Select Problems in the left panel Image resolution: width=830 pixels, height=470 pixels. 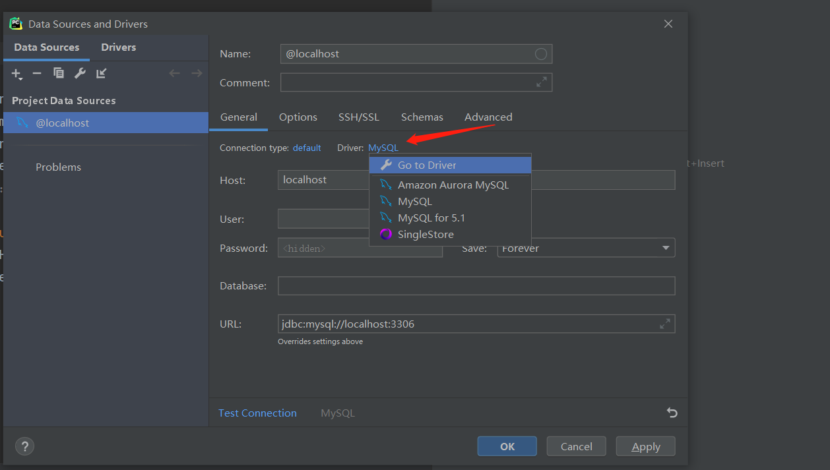[x=58, y=167]
